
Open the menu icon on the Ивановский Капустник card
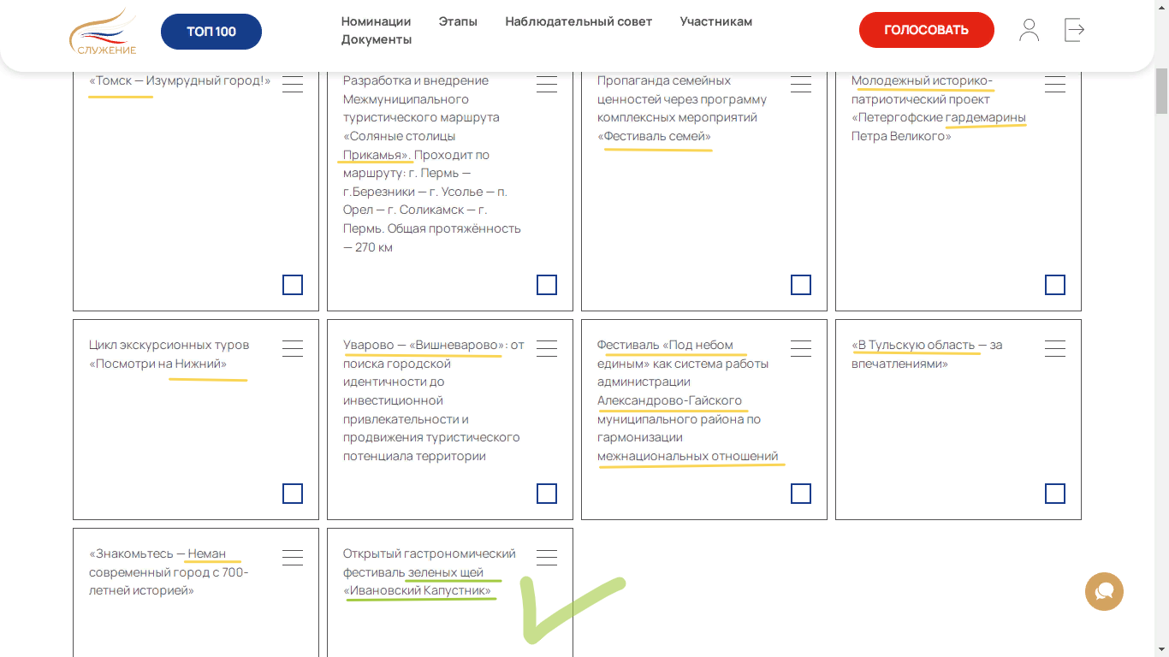click(547, 557)
